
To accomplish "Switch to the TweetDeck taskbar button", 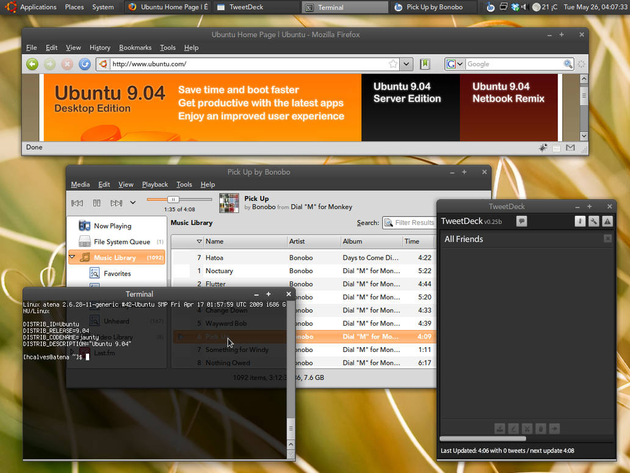I will click(x=256, y=7).
